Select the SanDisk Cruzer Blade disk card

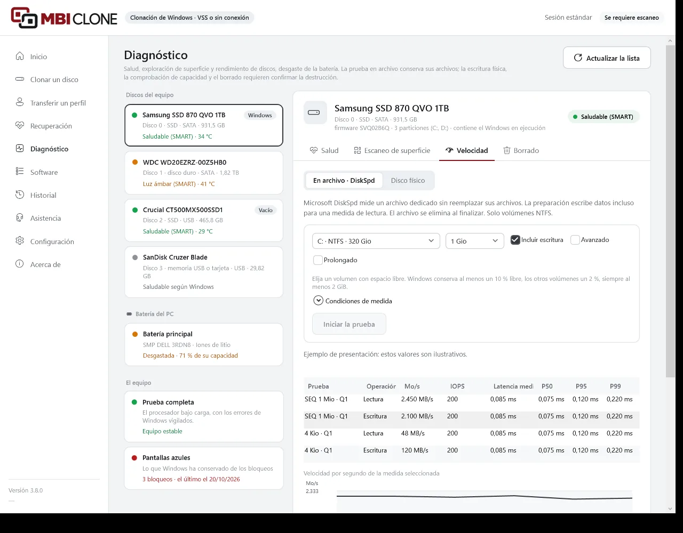pos(204,272)
